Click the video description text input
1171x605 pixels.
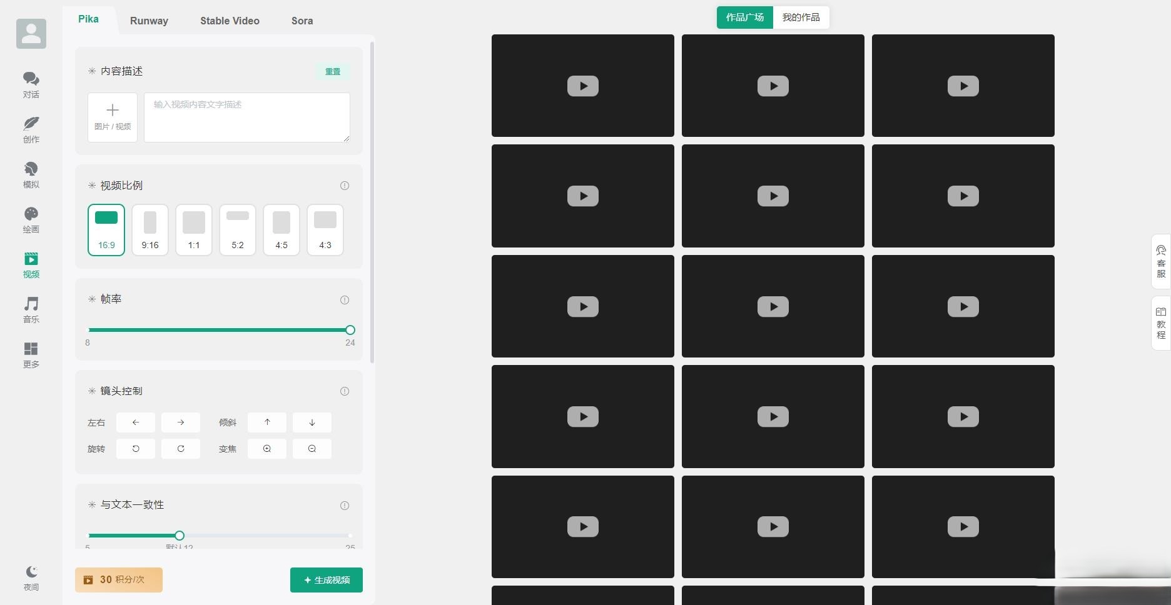[247, 117]
